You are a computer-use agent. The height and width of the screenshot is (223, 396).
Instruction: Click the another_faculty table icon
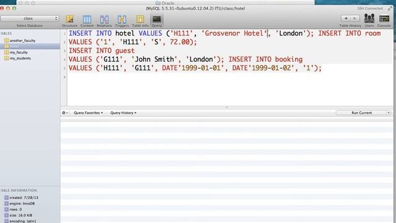point(7,40)
